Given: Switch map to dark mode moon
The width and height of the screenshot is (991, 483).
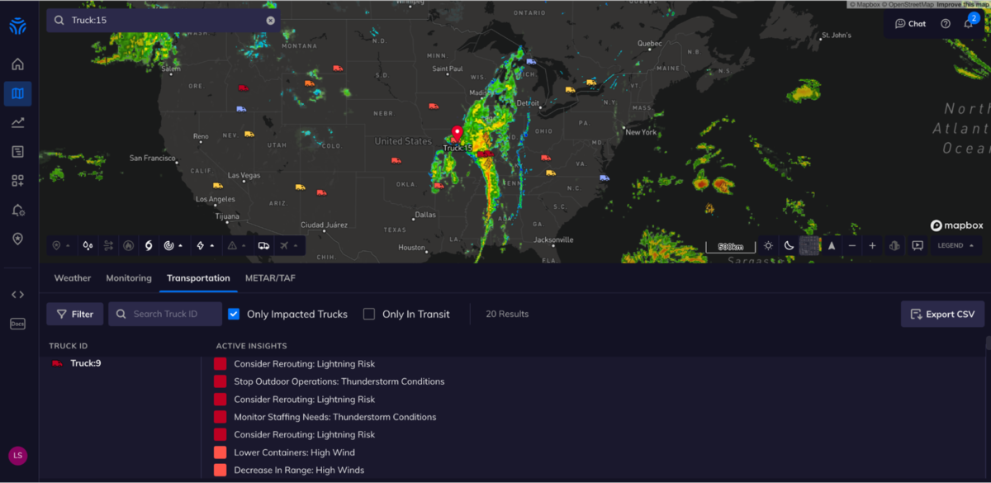Looking at the screenshot, I should coord(789,245).
